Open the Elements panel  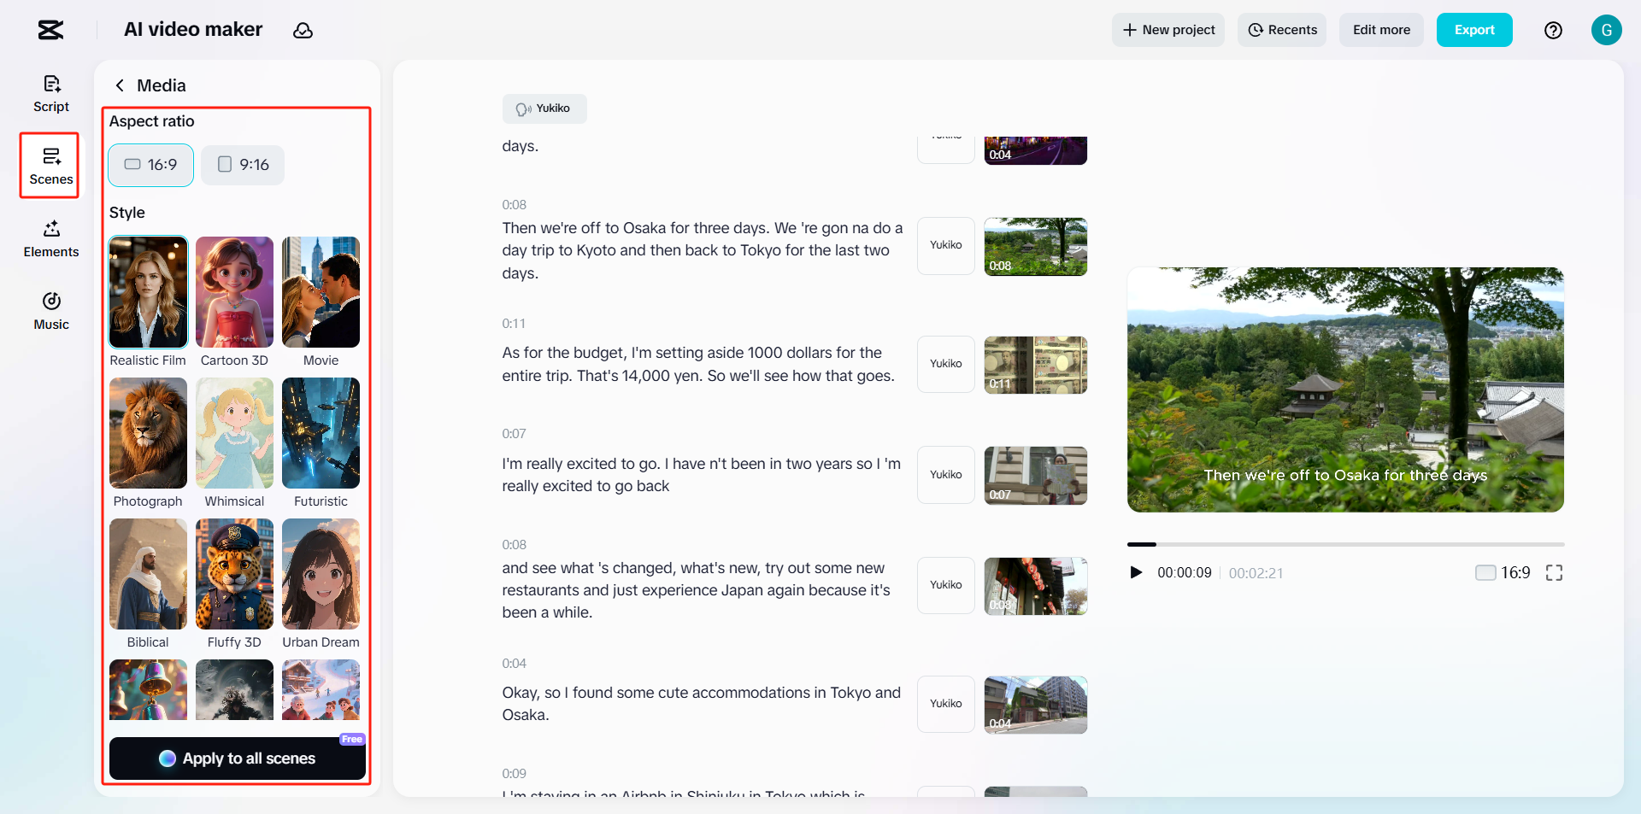click(x=50, y=237)
